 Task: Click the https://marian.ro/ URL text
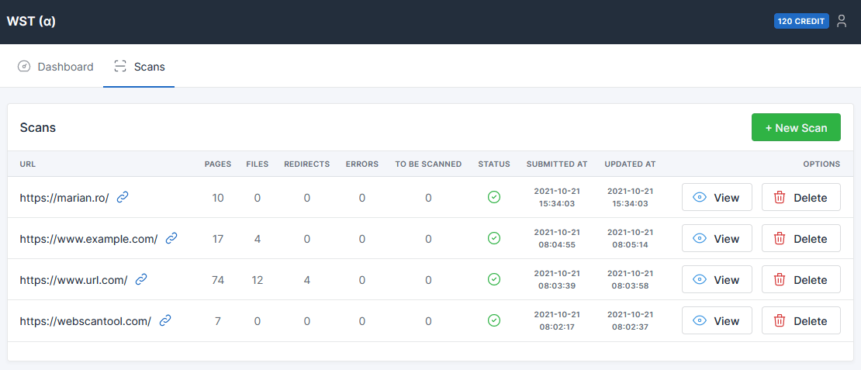pyautogui.click(x=64, y=198)
